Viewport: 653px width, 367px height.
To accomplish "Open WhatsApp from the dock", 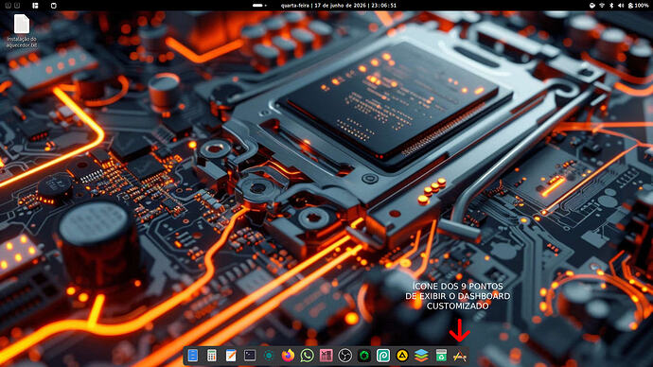I will click(x=307, y=356).
